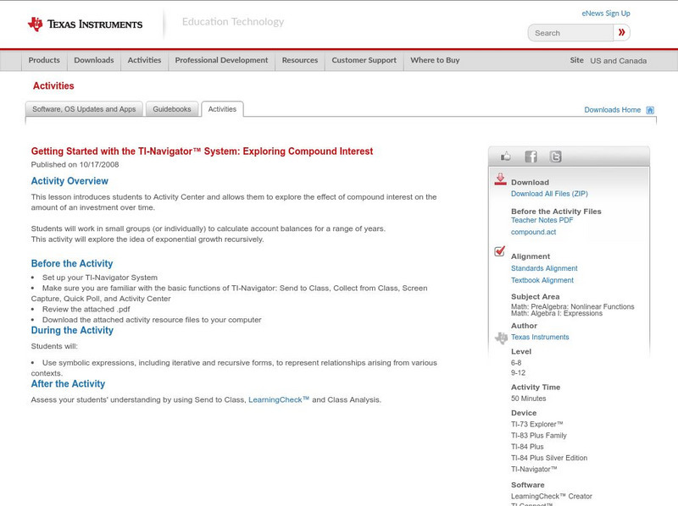Click the 6-8 level text
Viewport: 678px width, 506px height.
(516, 363)
